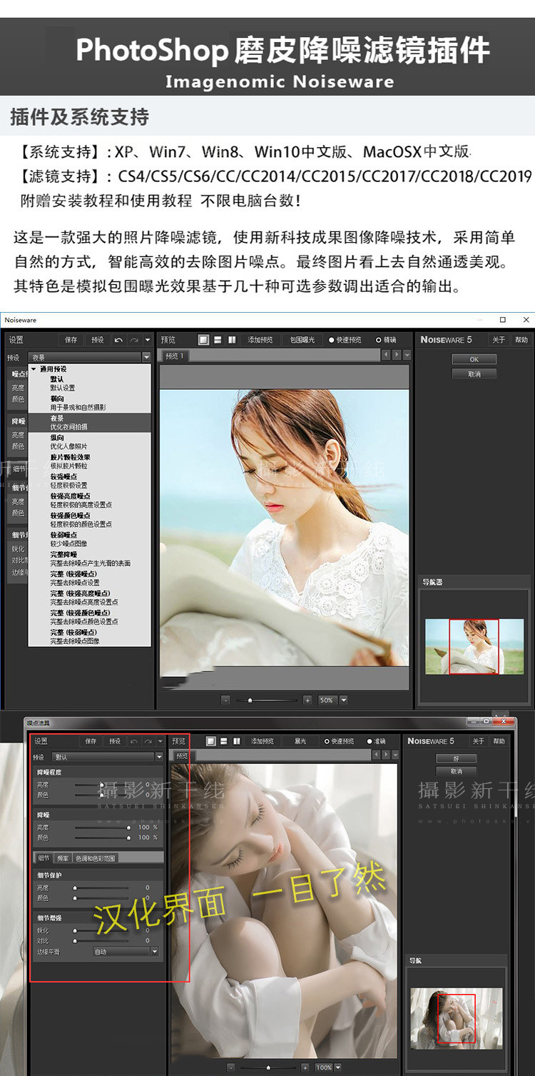Select horizontal split preview icon, lower window

point(224,741)
